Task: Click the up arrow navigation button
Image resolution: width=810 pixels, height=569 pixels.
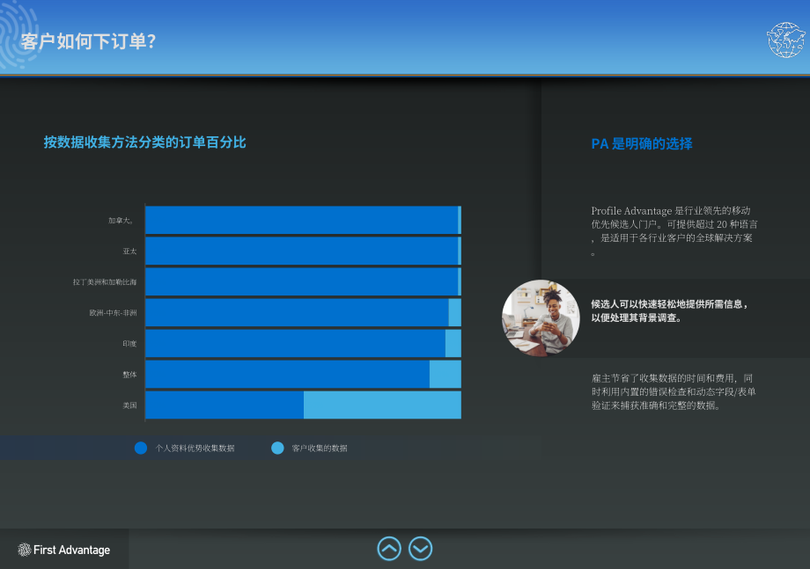Action: click(x=389, y=549)
